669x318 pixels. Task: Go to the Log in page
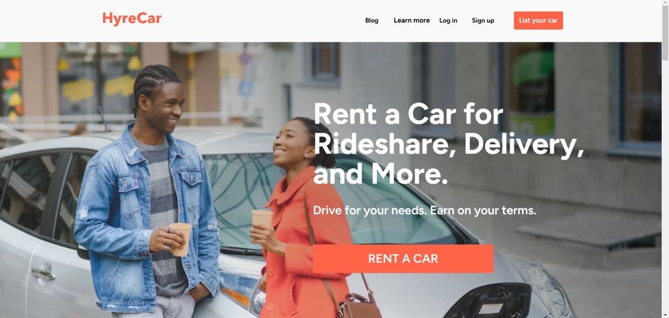[x=448, y=21]
